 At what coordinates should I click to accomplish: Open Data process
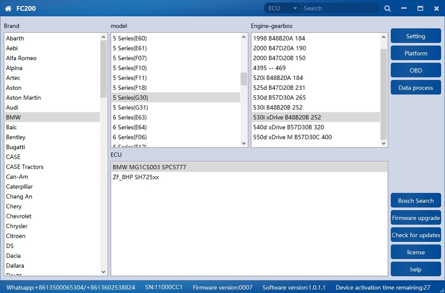pos(415,88)
